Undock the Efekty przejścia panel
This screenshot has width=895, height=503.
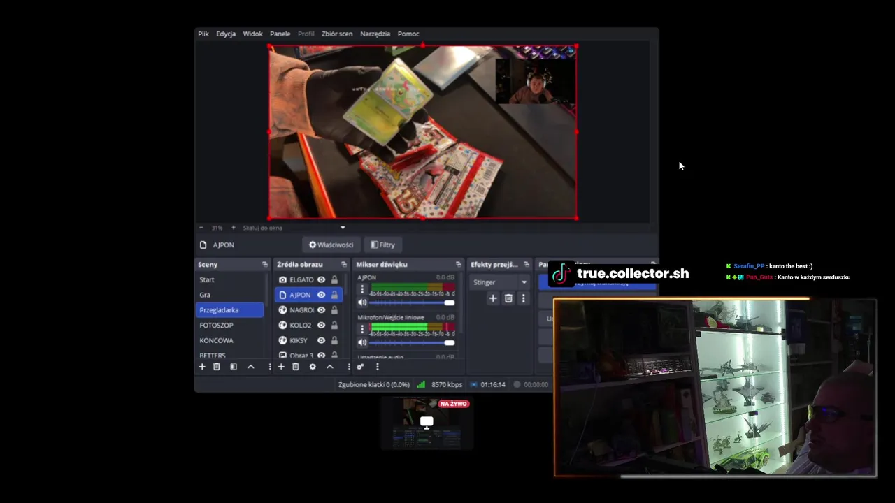click(x=527, y=264)
